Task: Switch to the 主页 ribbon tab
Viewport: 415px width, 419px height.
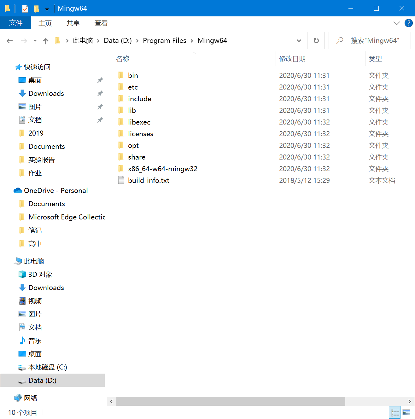Action: pyautogui.click(x=45, y=23)
